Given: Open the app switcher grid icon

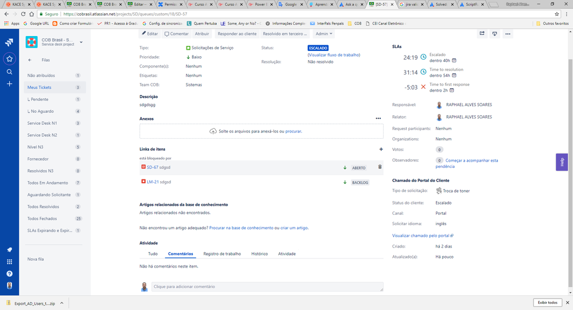Looking at the screenshot, I should pyautogui.click(x=10, y=262).
